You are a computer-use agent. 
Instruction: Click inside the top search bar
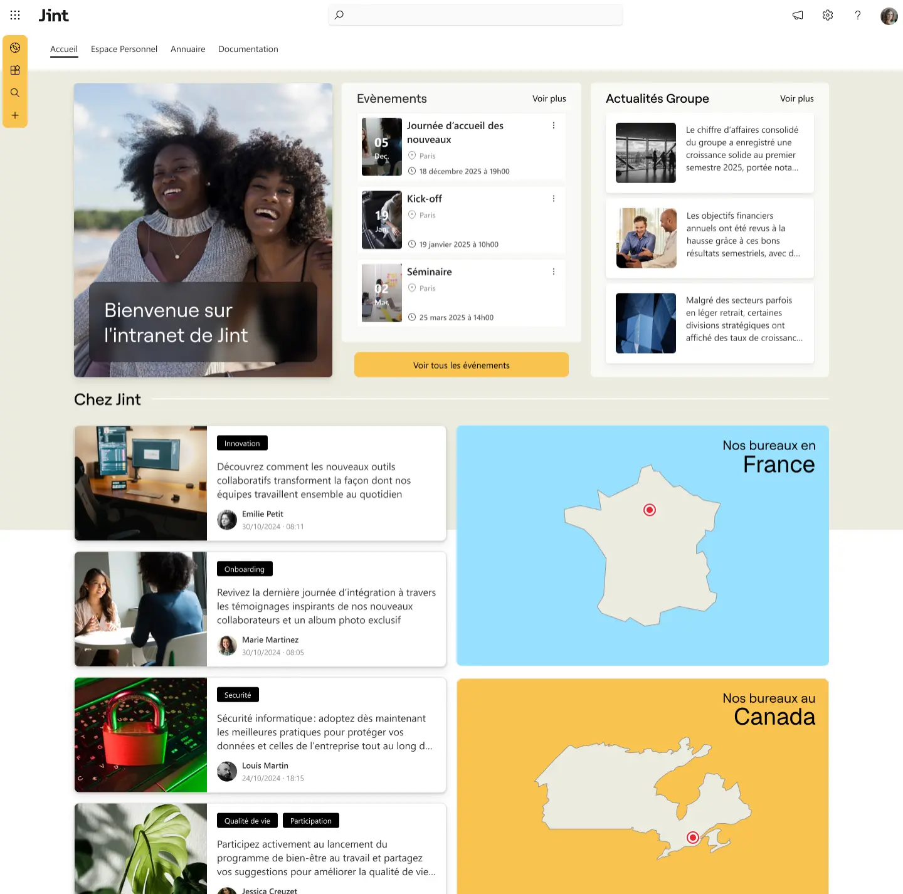tap(475, 15)
